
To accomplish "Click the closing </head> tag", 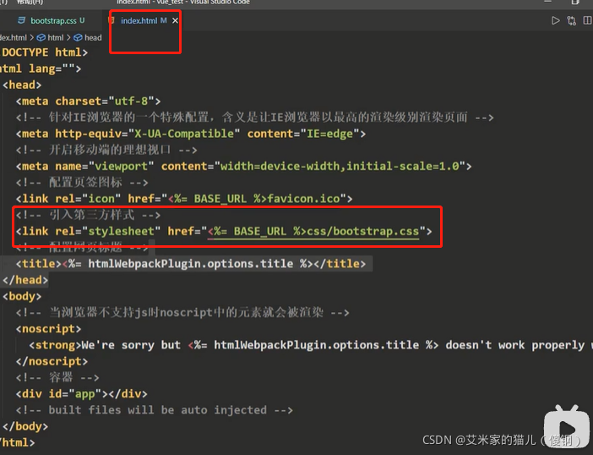I will [25, 280].
